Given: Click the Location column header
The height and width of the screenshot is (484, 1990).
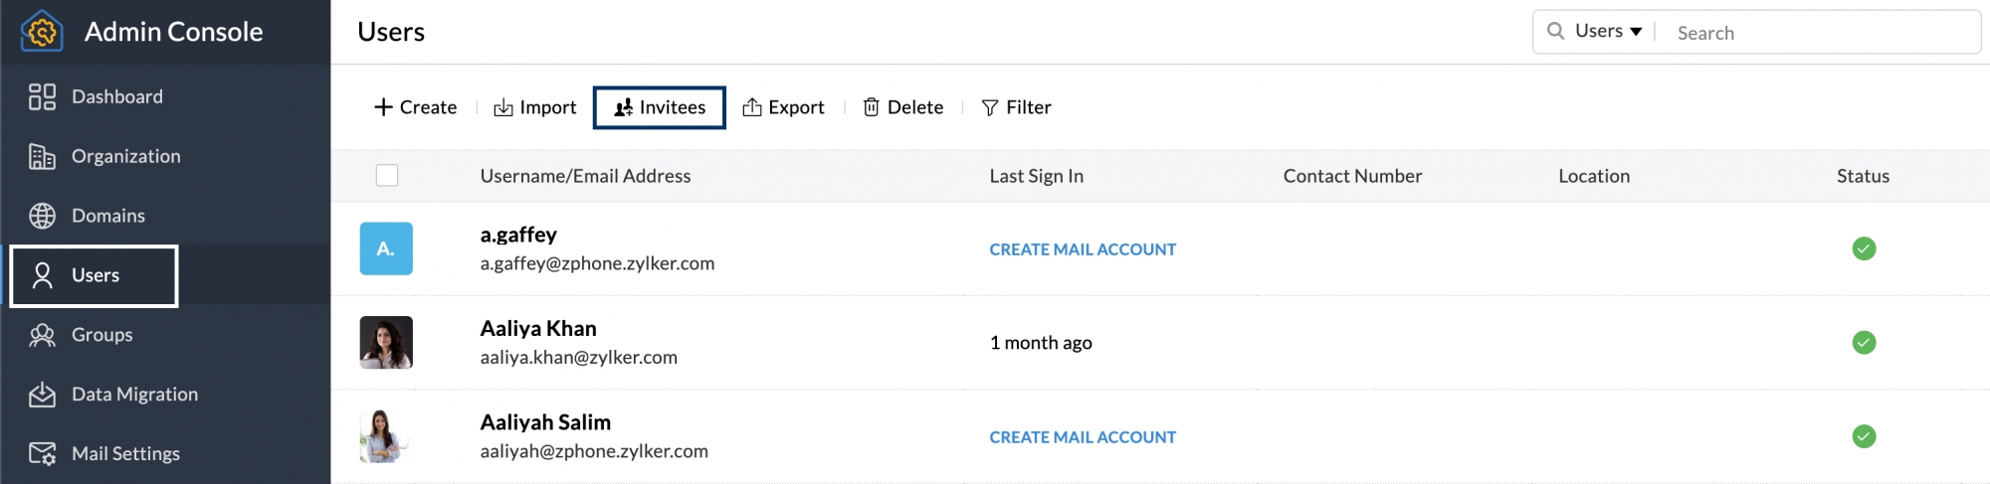Looking at the screenshot, I should coord(1594,176).
